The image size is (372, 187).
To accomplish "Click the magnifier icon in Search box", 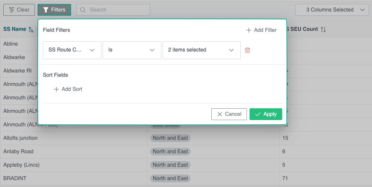I will [x=83, y=10].
